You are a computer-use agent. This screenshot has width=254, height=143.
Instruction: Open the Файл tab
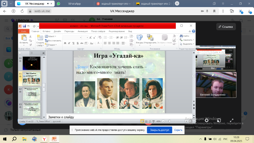point(24,31)
